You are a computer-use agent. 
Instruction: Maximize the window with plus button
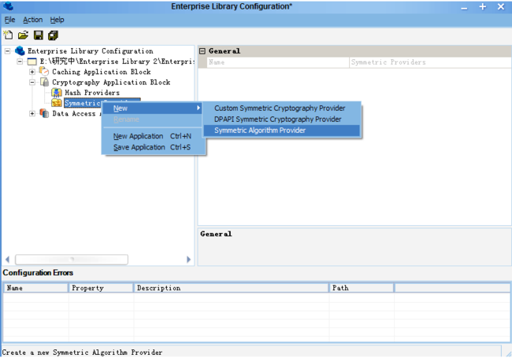(483, 6)
